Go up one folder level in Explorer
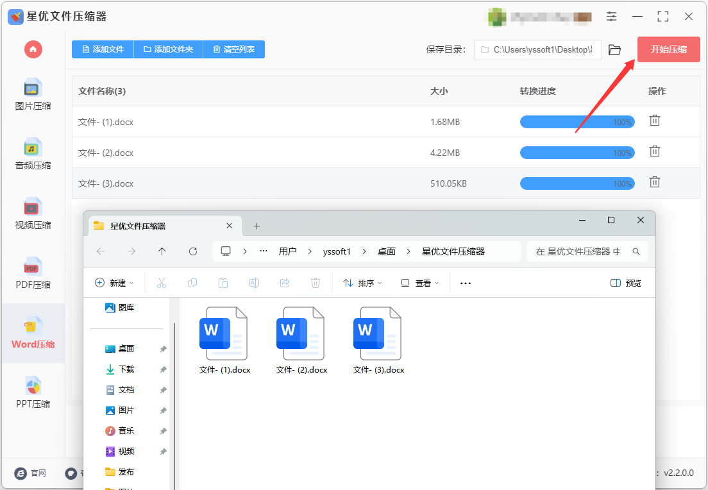Screen dimensions: 708x490 162,251
